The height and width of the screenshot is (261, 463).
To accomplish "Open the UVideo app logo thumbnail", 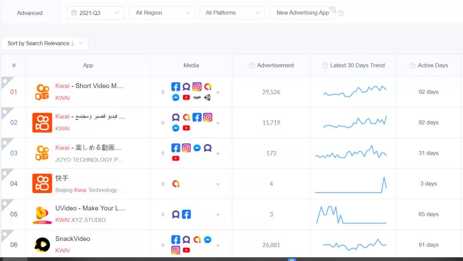I will coord(42,214).
